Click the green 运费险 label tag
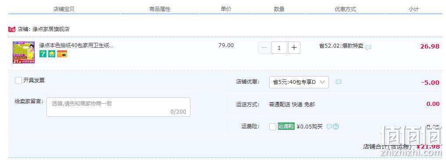446x160 pixels. pos(286,126)
